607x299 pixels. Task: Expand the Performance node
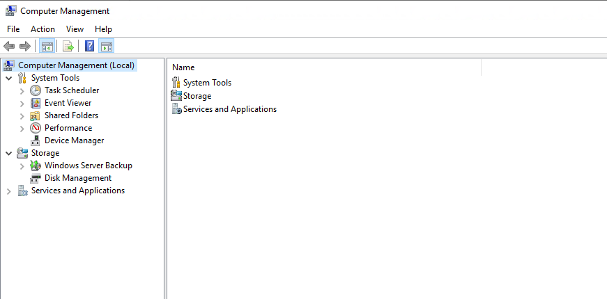[22, 128]
